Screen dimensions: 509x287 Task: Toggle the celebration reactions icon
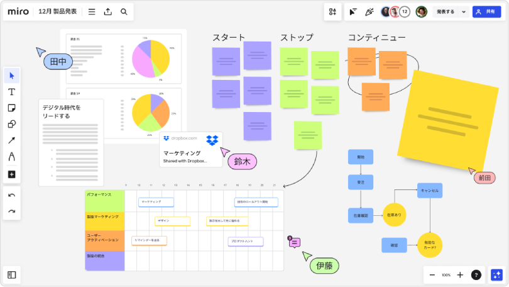(x=369, y=12)
